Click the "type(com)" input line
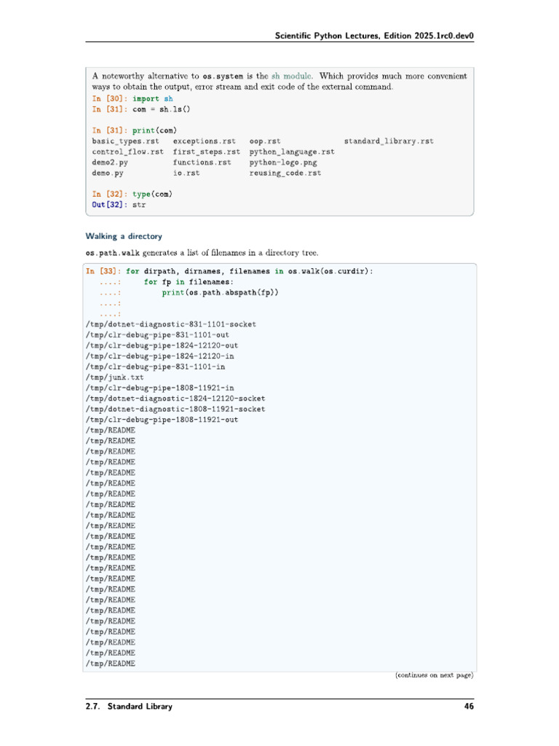This screenshot has width=559, height=746. 153,194
